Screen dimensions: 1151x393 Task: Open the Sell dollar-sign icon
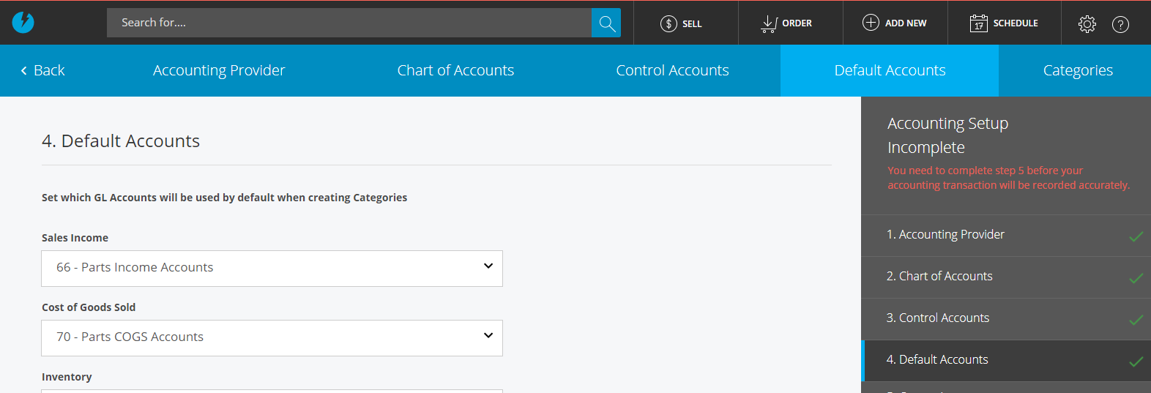(x=668, y=23)
